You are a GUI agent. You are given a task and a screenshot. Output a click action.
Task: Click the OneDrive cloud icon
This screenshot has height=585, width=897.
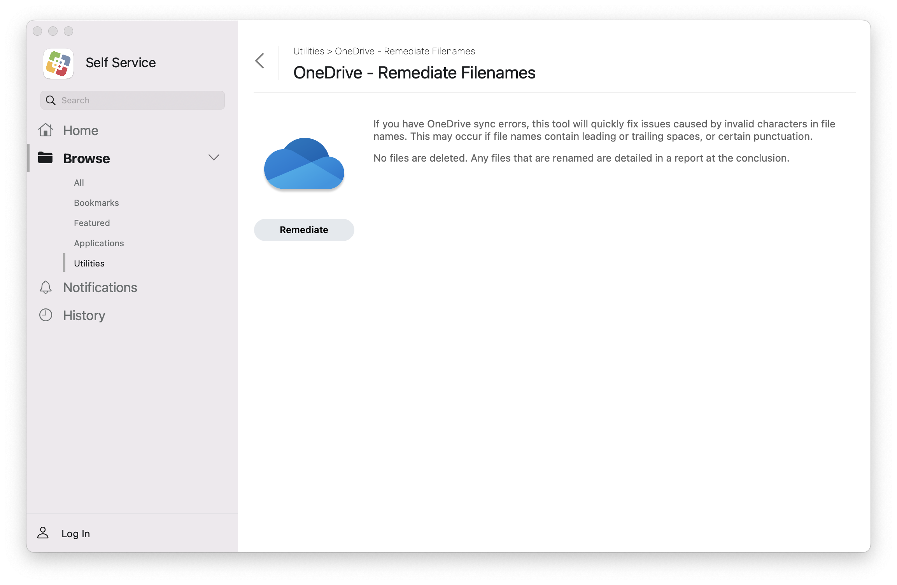click(x=304, y=164)
